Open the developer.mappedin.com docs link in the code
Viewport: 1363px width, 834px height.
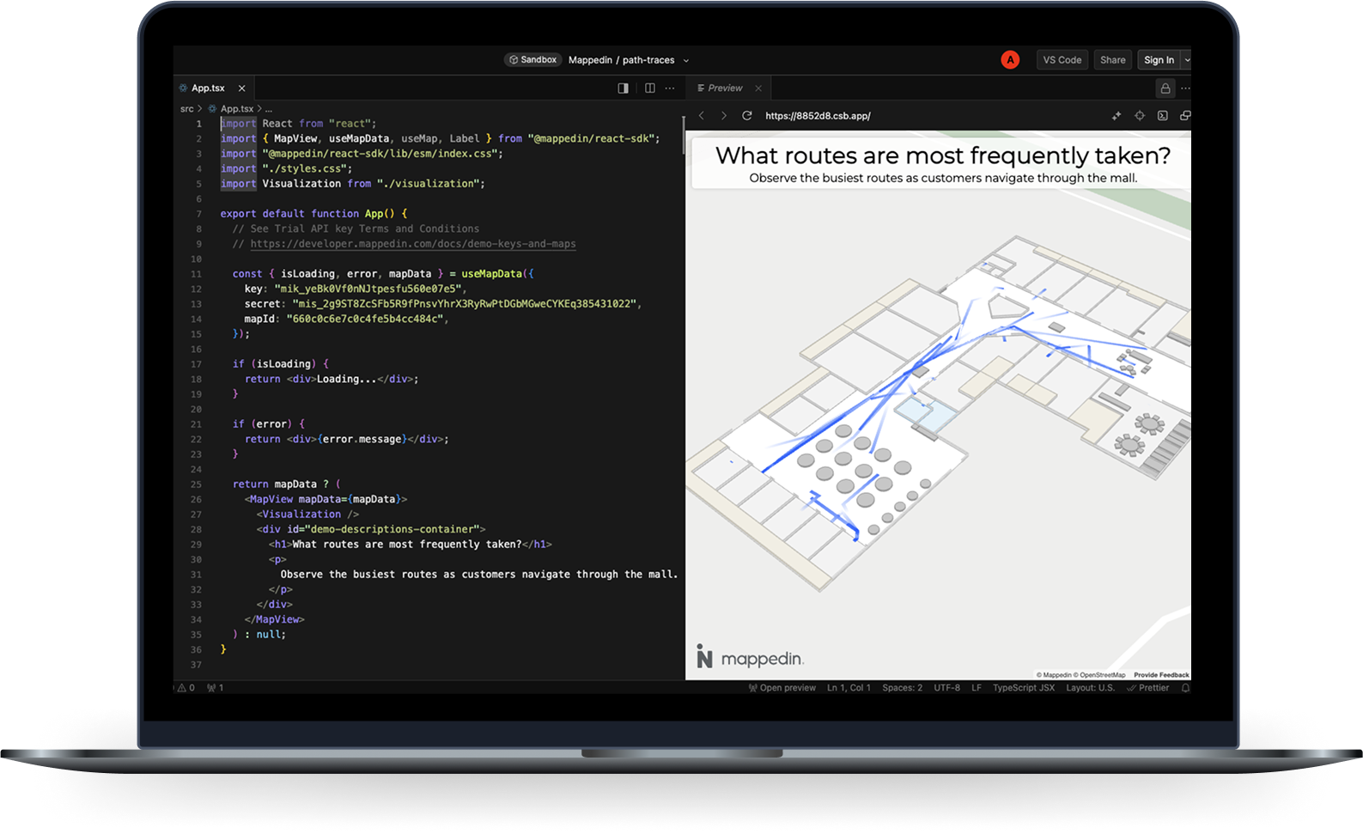click(413, 244)
